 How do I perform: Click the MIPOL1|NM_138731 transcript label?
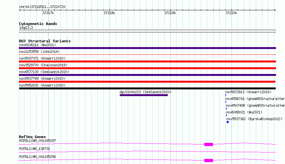tap(35, 149)
